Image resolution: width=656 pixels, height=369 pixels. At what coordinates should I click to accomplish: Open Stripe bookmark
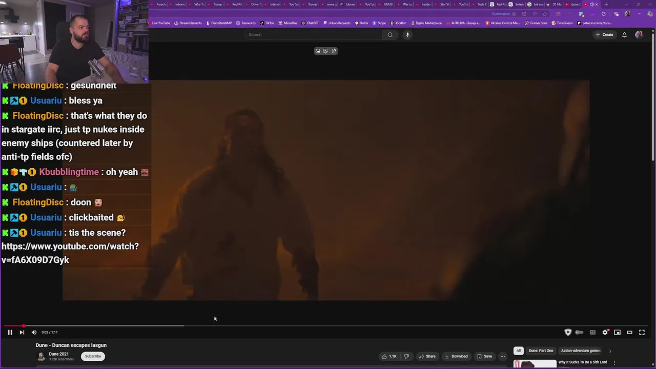379,23
